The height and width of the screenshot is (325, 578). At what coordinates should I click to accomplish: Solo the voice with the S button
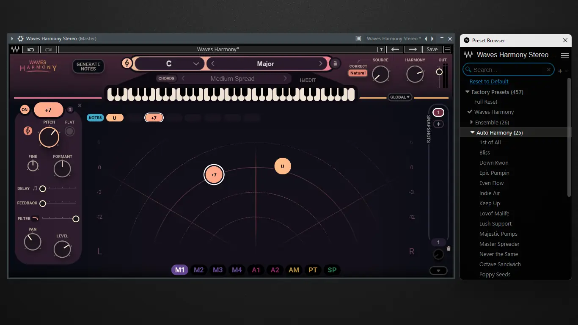coord(70,110)
